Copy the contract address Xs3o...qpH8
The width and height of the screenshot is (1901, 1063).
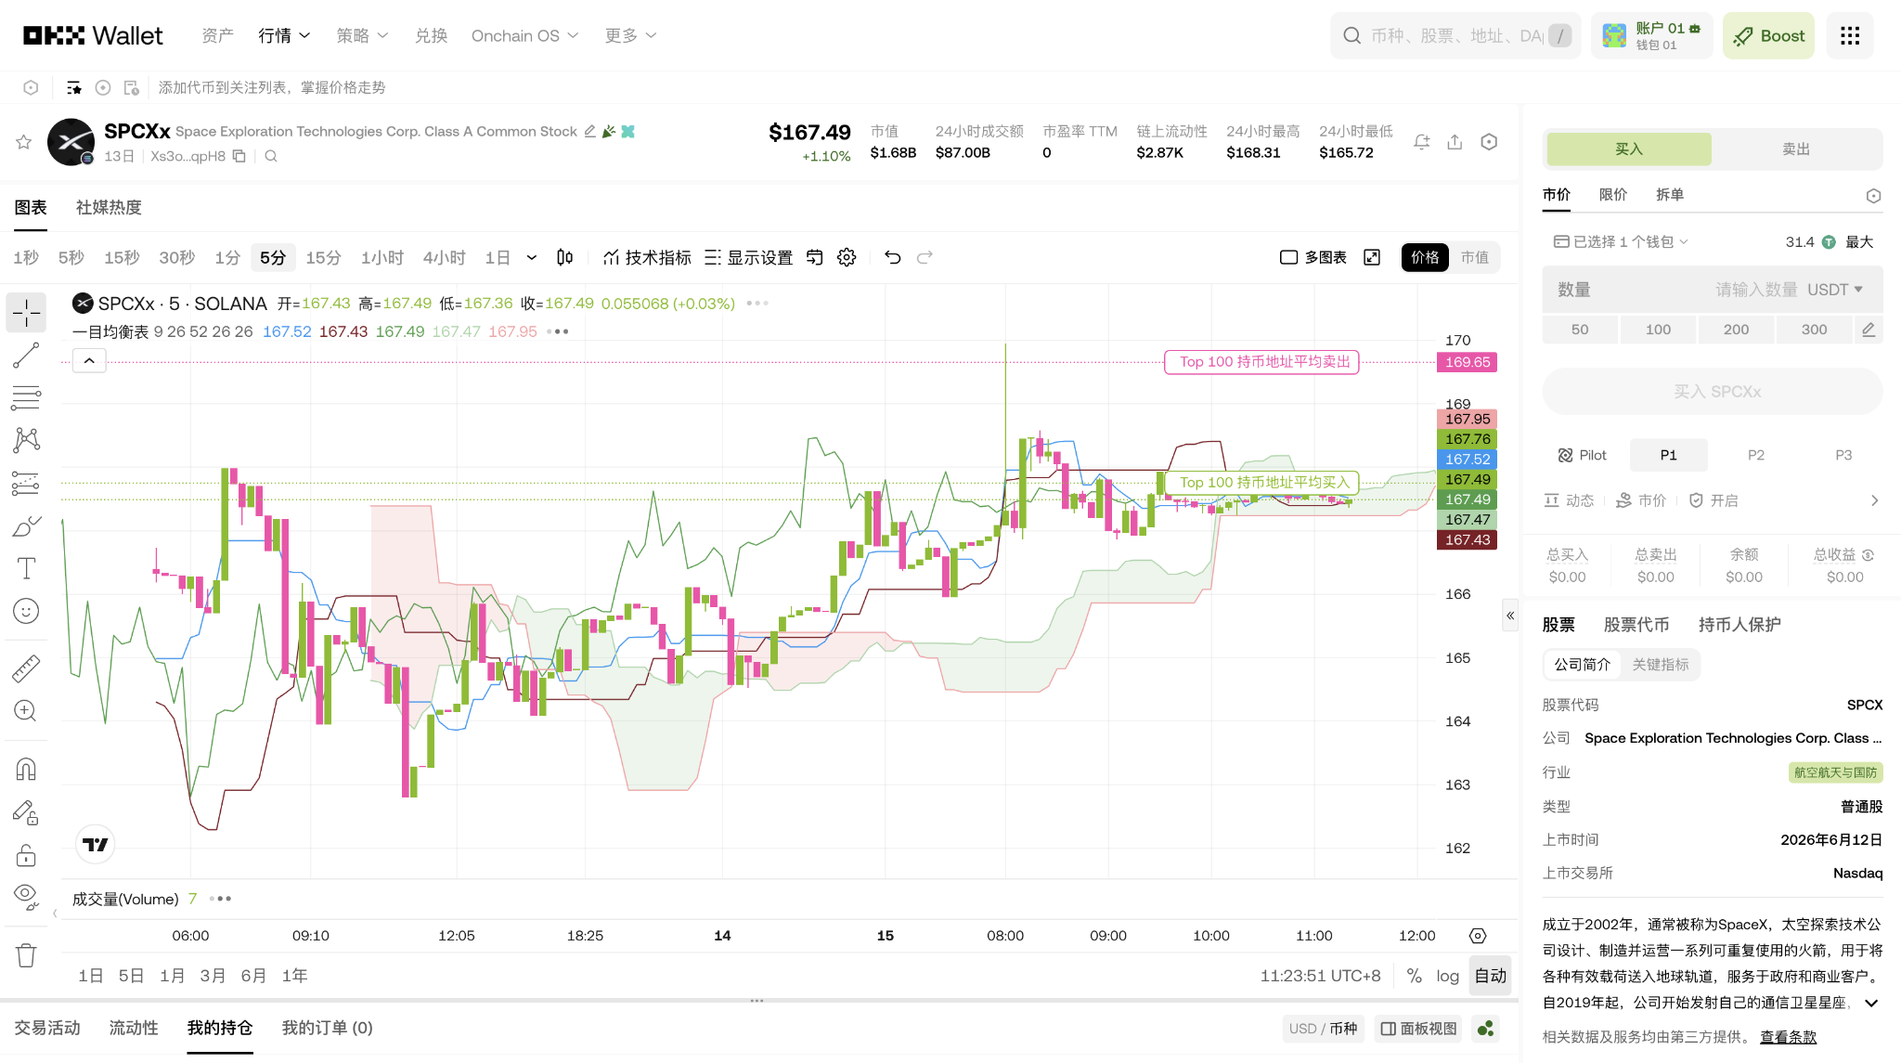point(239,156)
